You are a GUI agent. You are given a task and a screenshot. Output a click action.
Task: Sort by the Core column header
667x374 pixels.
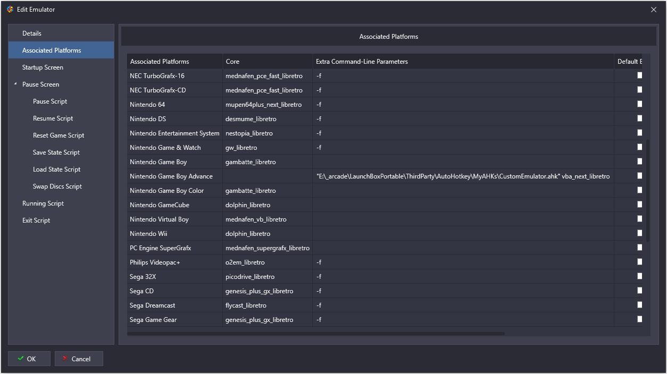pos(268,61)
